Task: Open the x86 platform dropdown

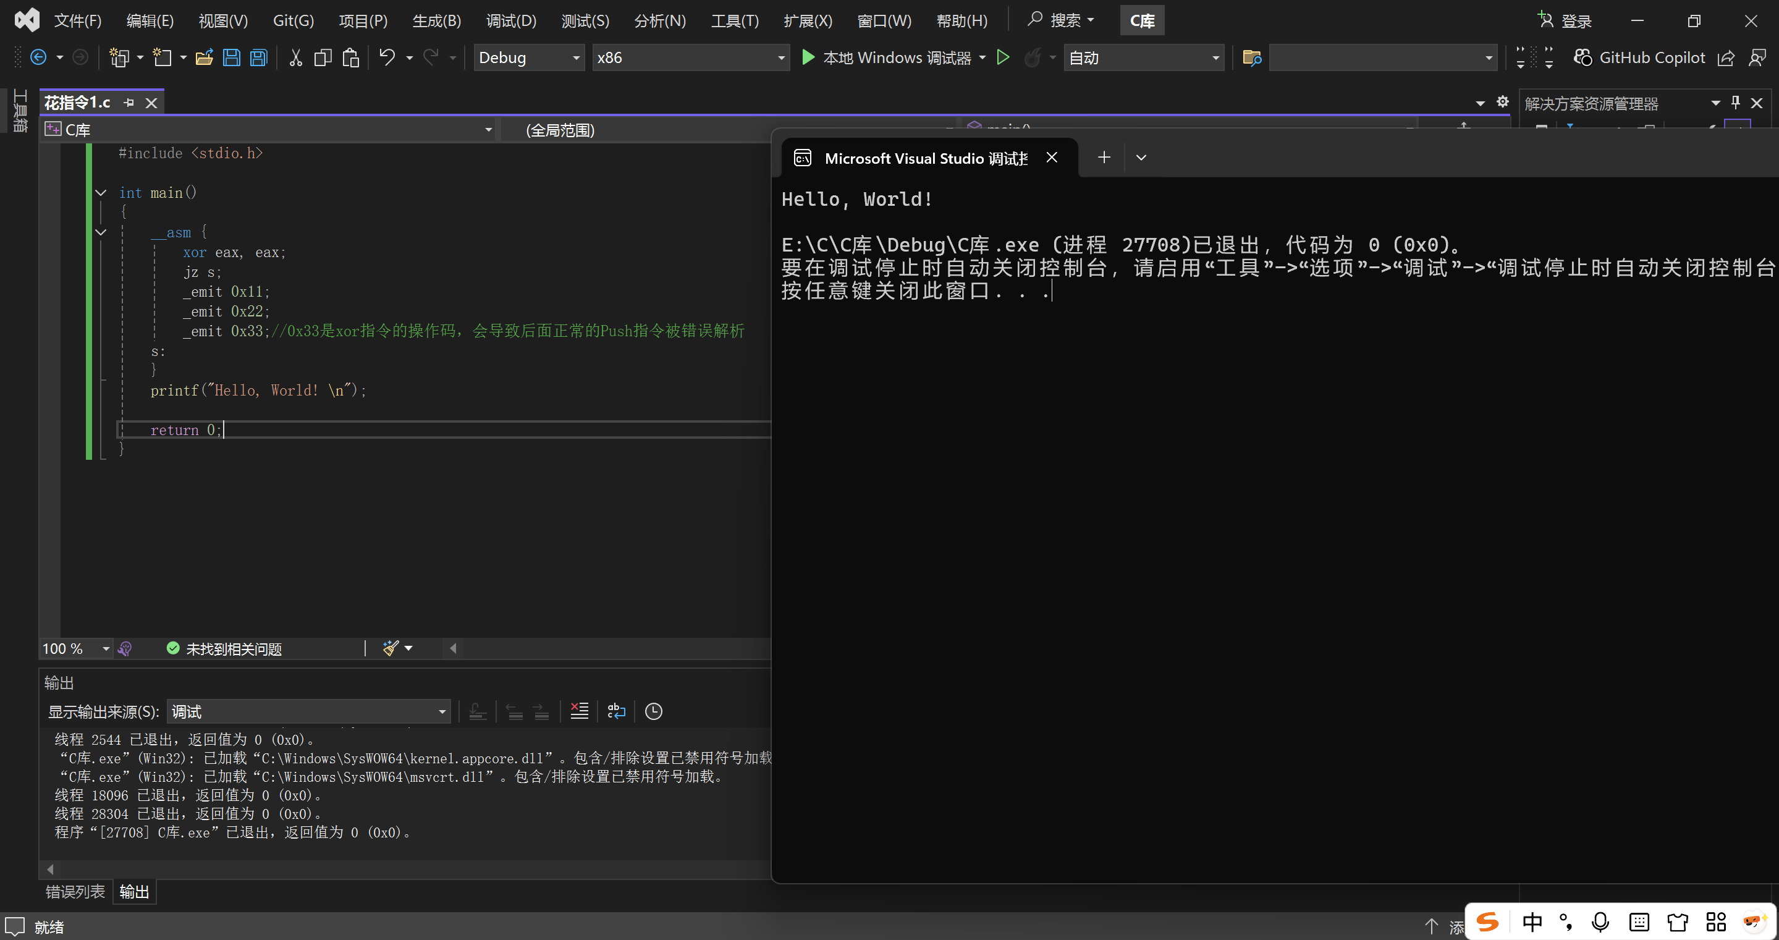Action: 690,58
